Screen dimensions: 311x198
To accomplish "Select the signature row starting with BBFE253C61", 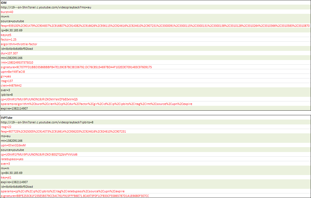I will click(x=75, y=196).
